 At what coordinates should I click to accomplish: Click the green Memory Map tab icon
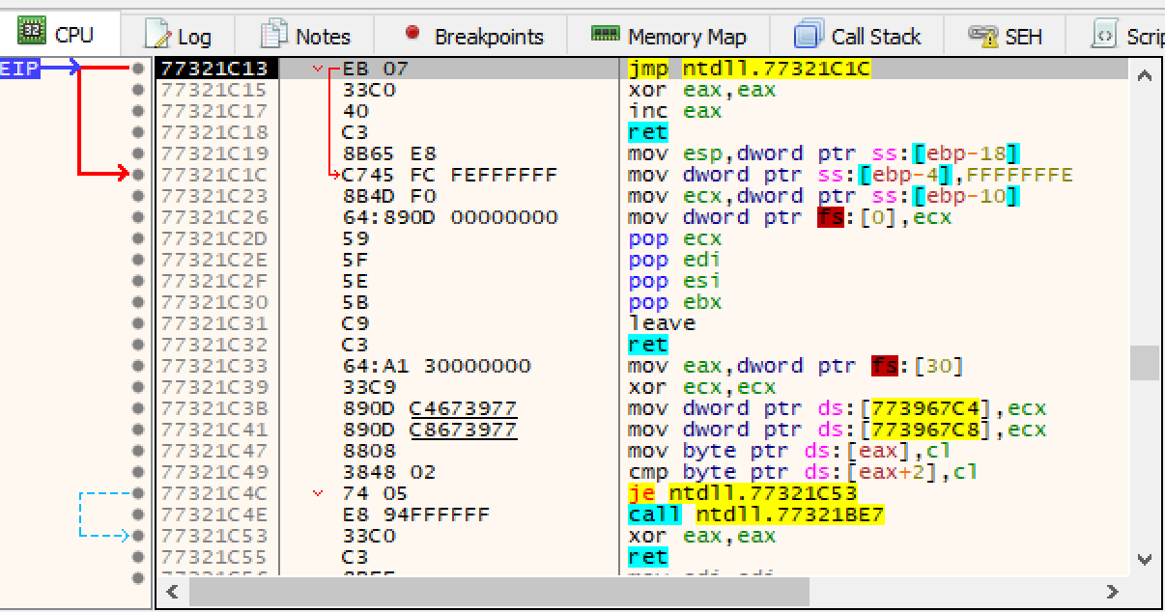point(605,35)
